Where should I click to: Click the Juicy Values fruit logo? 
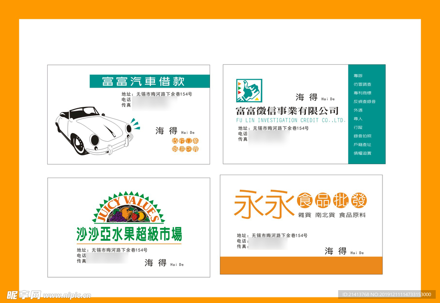[128, 209]
